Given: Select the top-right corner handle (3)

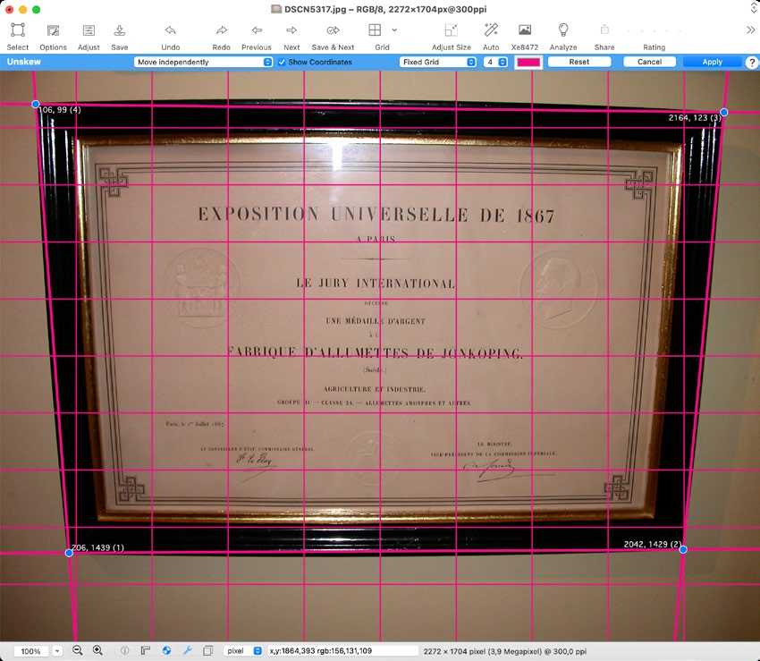Looking at the screenshot, I should tap(723, 113).
